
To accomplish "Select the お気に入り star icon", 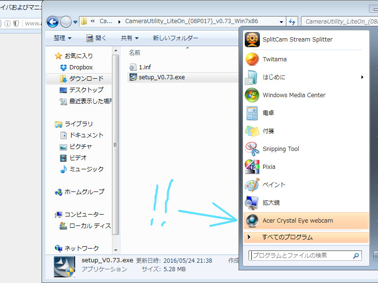I will [x=58, y=56].
